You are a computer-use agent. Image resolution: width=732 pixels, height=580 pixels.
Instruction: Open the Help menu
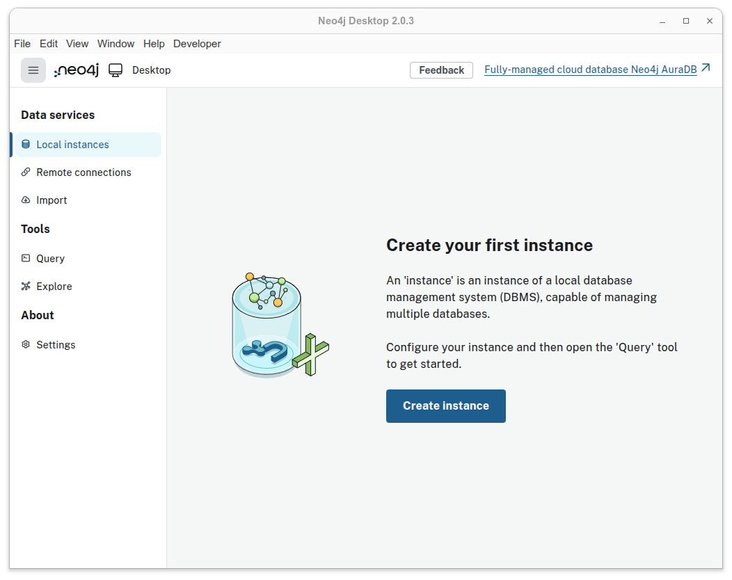click(154, 44)
